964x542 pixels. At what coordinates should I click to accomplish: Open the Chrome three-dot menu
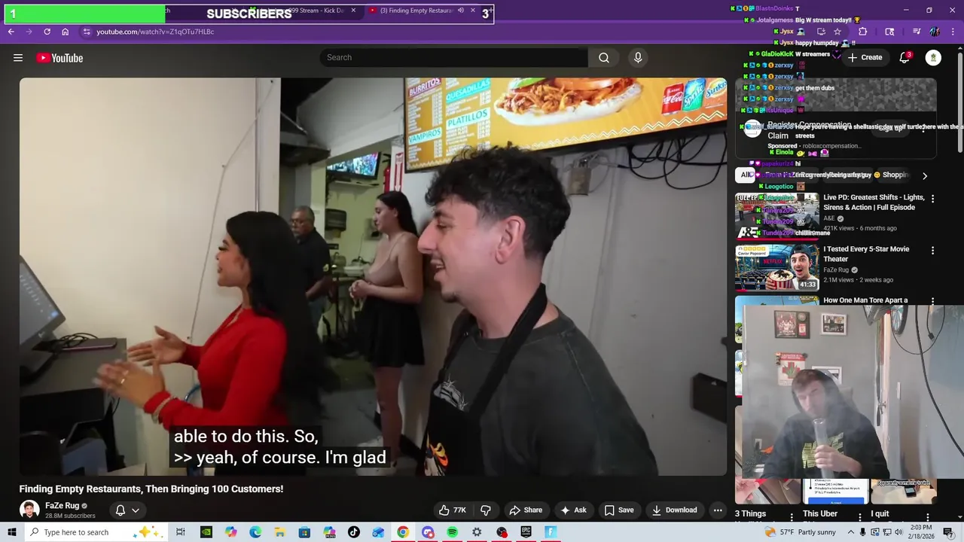pos(951,32)
